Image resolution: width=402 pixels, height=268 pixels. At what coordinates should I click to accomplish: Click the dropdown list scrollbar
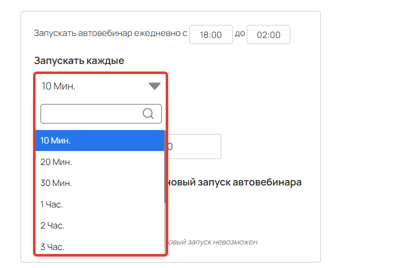[165, 167]
